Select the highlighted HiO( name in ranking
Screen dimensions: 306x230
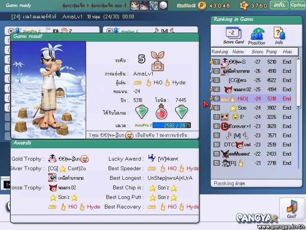pyautogui.click(x=243, y=99)
